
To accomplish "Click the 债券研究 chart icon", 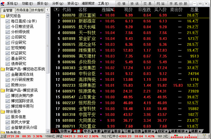I will (8, 64).
